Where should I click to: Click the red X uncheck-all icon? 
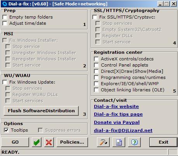click(x=49, y=142)
